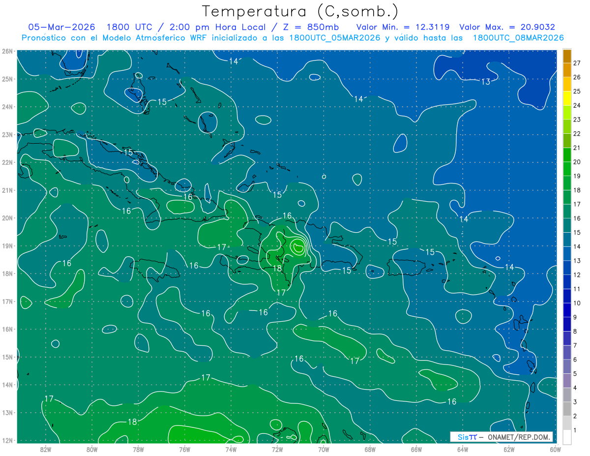
Task: Click the "74W" longitude axis label
Action: click(x=231, y=449)
